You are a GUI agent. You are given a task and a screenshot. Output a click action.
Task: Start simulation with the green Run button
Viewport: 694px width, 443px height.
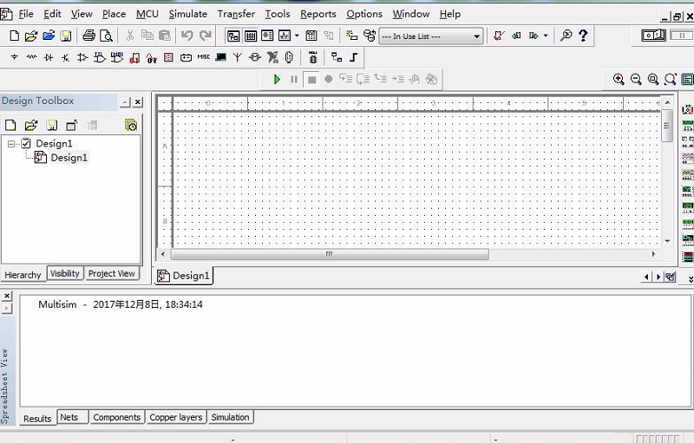(277, 79)
